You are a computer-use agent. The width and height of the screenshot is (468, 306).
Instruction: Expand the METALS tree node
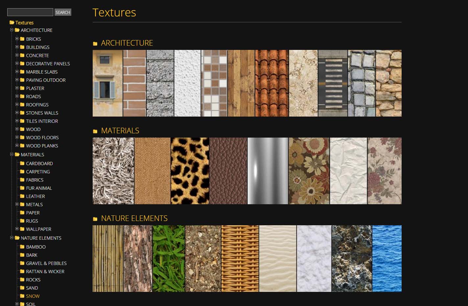(17, 204)
